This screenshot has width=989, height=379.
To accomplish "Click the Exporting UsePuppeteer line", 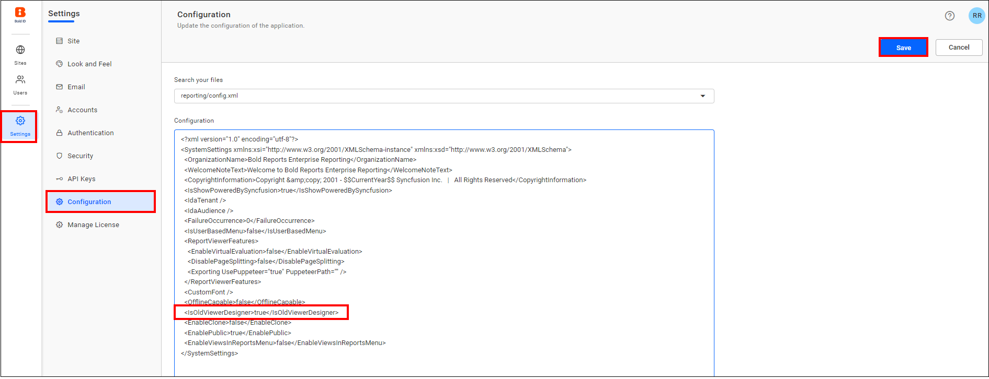I will [267, 272].
